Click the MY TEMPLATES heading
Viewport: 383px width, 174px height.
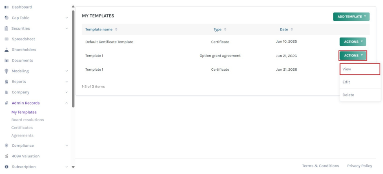tap(98, 16)
